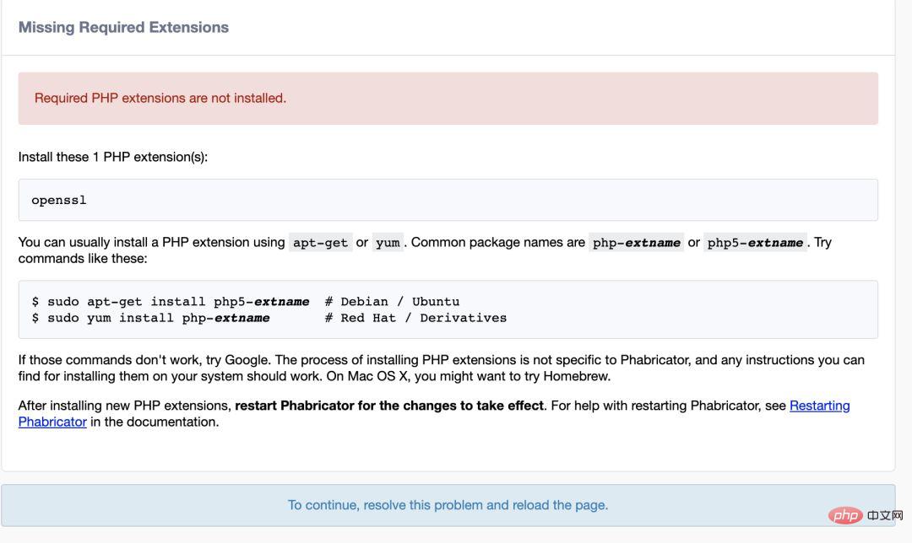Click the bold restart Phabricator sentence
This screenshot has width=912, height=543.
click(x=389, y=406)
